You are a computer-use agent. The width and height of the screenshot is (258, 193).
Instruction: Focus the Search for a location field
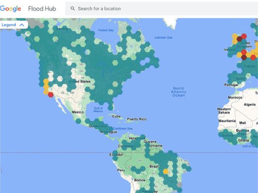click(x=161, y=8)
